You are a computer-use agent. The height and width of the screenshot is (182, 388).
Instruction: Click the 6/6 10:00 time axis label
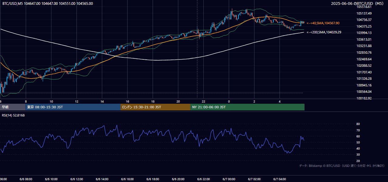(x=51, y=179)
